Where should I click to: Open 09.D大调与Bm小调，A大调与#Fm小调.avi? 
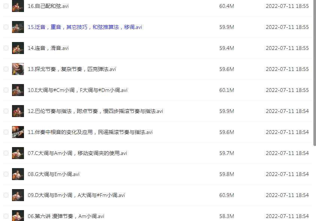tap(76, 195)
